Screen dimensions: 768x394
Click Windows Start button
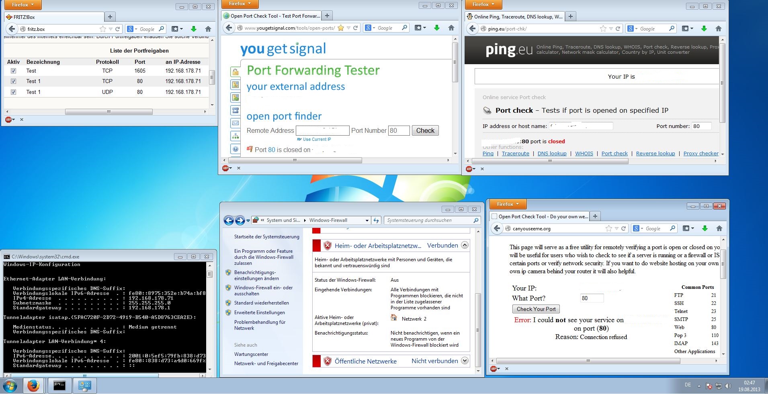pos(10,386)
